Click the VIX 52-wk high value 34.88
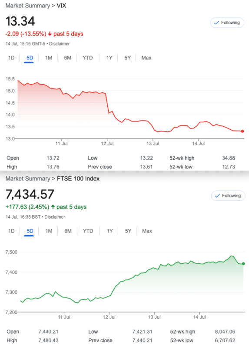Screen dimensions: 249x347 [229, 158]
